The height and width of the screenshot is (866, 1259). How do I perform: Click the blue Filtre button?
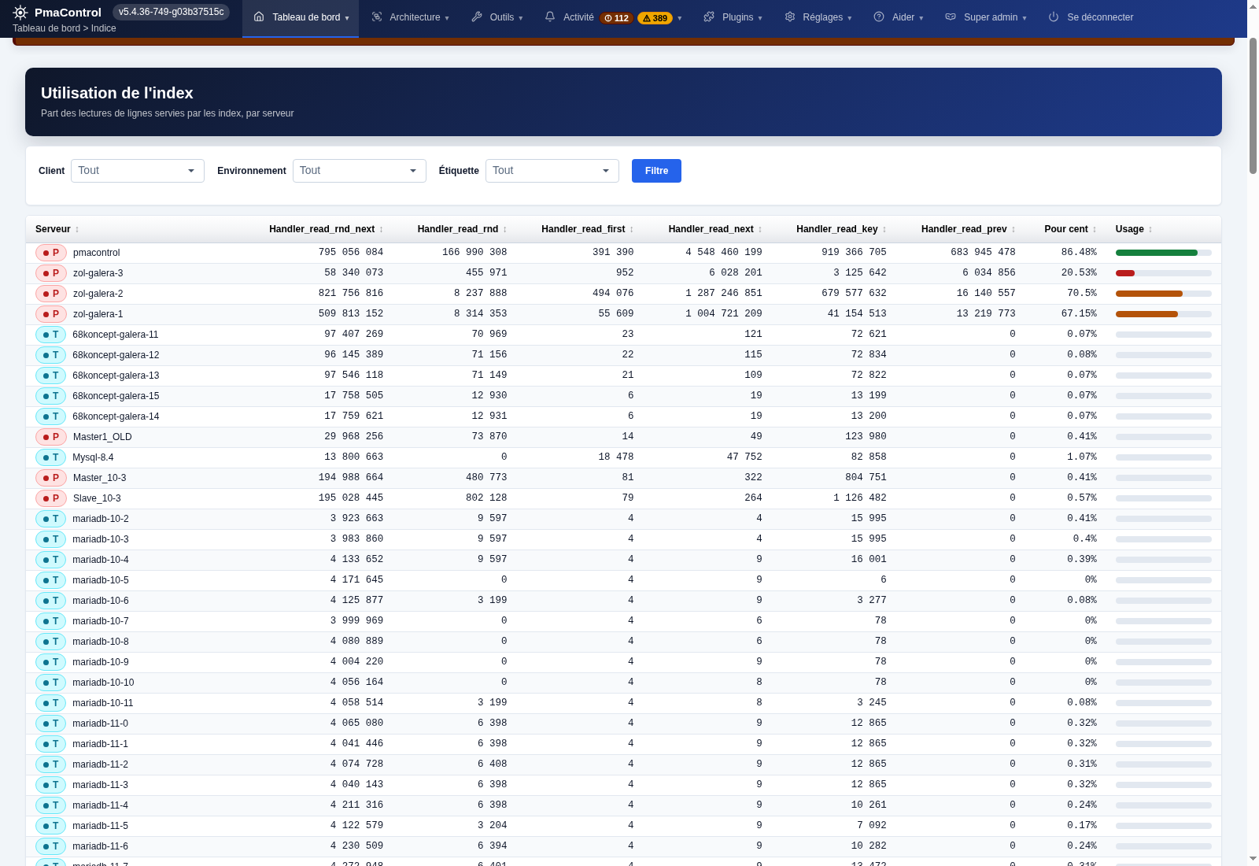656,171
